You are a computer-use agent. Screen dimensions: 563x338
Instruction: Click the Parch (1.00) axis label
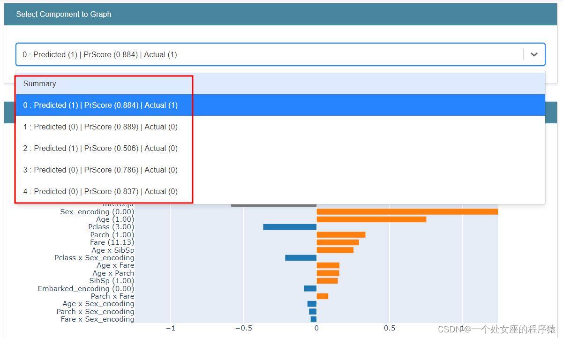112,235
